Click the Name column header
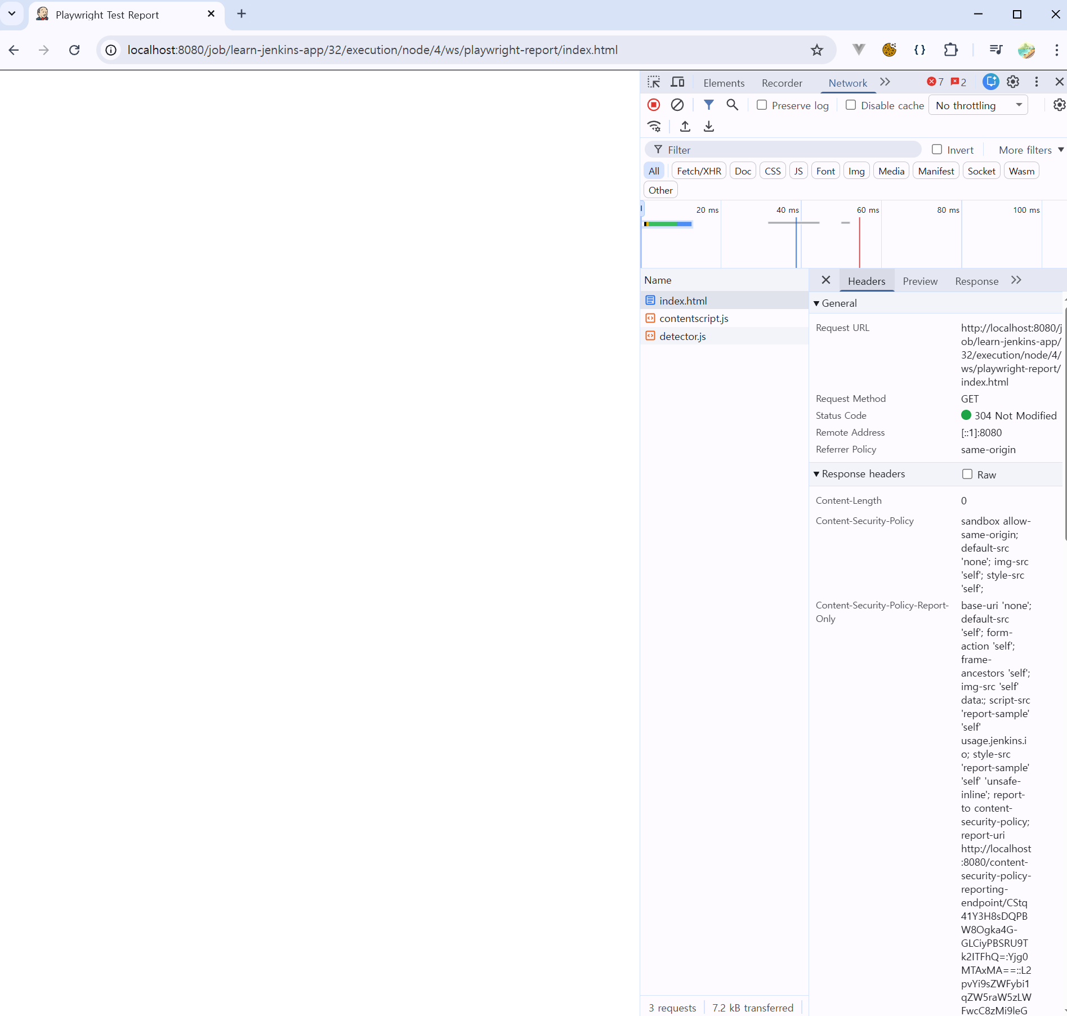This screenshot has height=1016, width=1067. (x=724, y=280)
